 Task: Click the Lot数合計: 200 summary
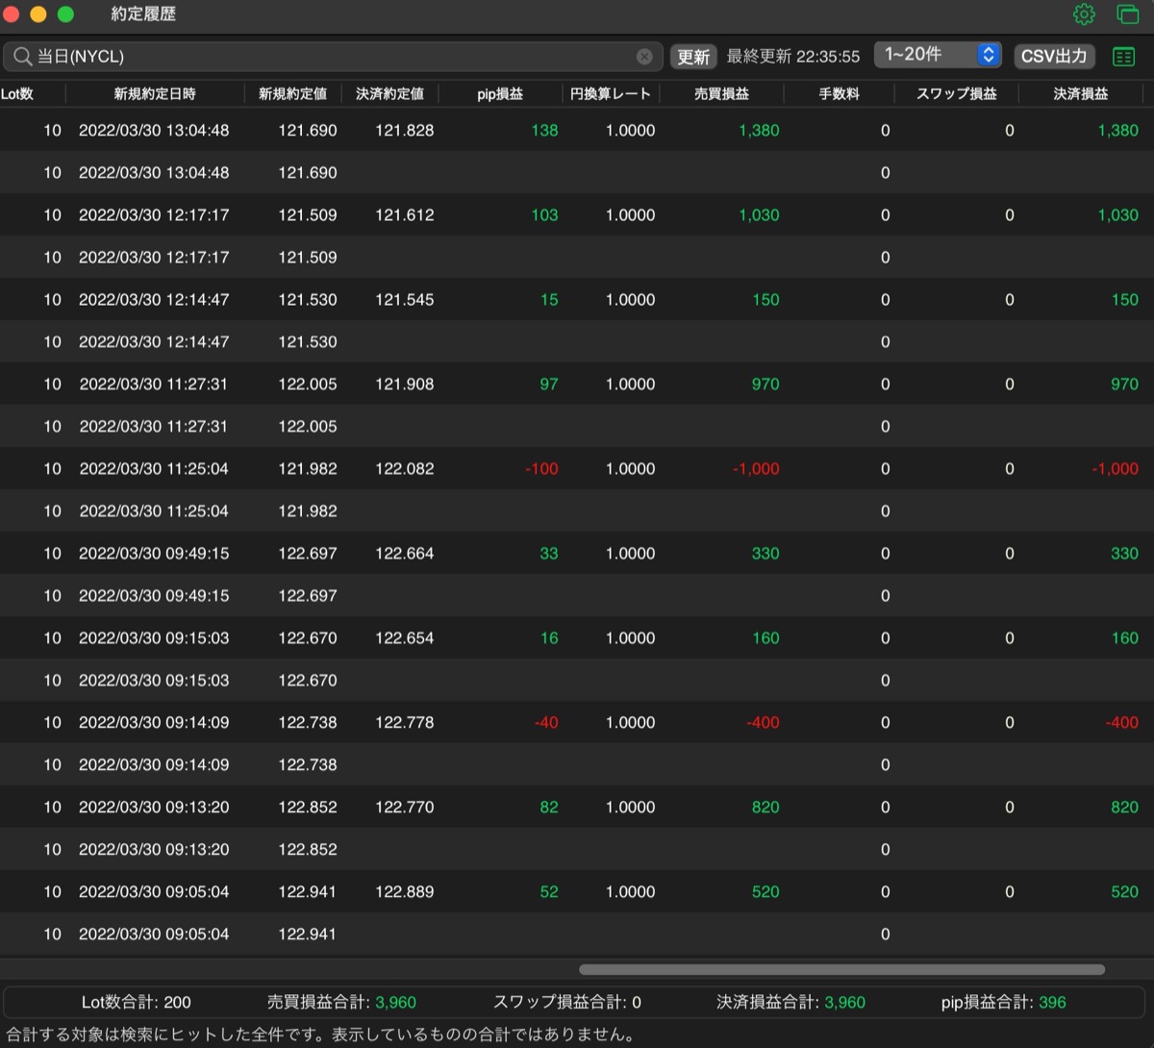coord(137,1002)
